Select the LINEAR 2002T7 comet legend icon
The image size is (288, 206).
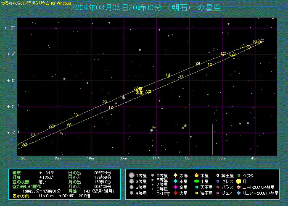tap(239, 193)
